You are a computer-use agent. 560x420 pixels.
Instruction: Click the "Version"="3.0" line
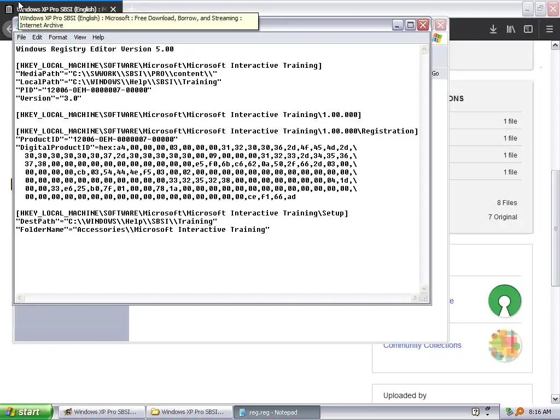pos(49,98)
